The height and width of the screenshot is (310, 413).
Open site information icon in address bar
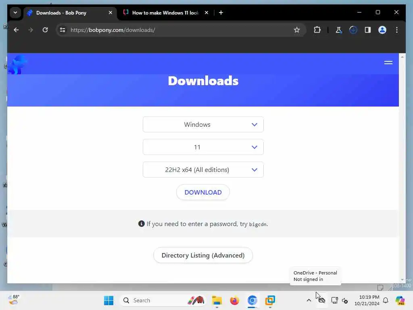coord(63,30)
